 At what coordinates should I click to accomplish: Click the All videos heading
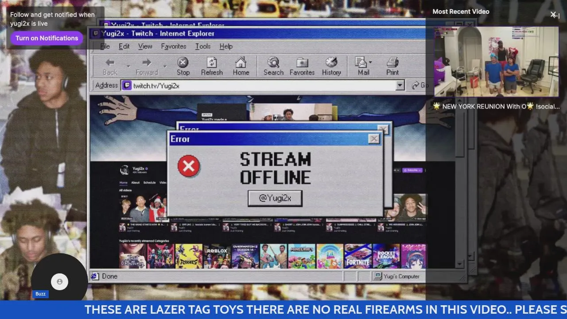125,190
